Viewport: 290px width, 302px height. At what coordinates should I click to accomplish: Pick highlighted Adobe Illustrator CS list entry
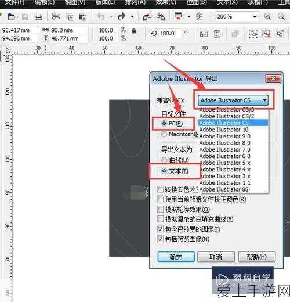[x=233, y=123]
